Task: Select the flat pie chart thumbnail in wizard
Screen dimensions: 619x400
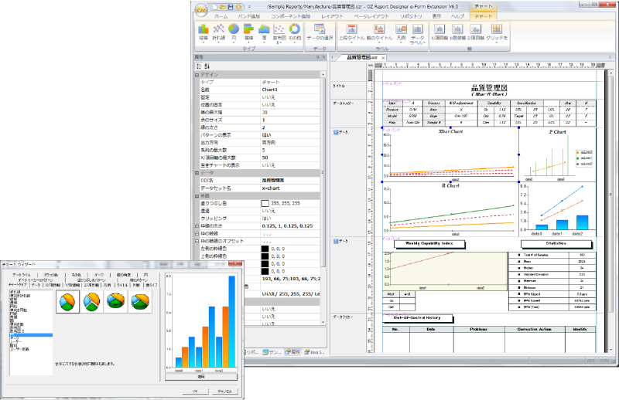Action: pyautogui.click(x=67, y=302)
